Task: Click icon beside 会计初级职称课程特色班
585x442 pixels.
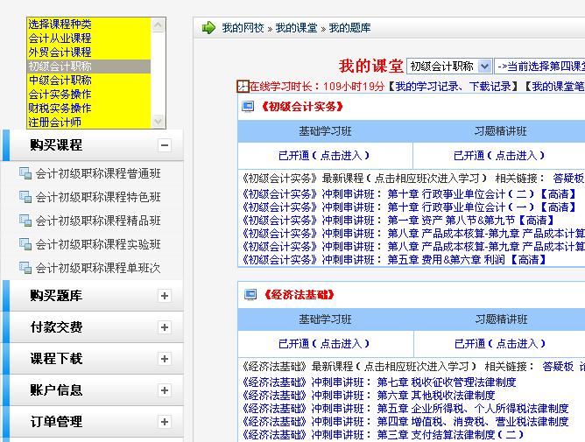Action: [x=25, y=198]
